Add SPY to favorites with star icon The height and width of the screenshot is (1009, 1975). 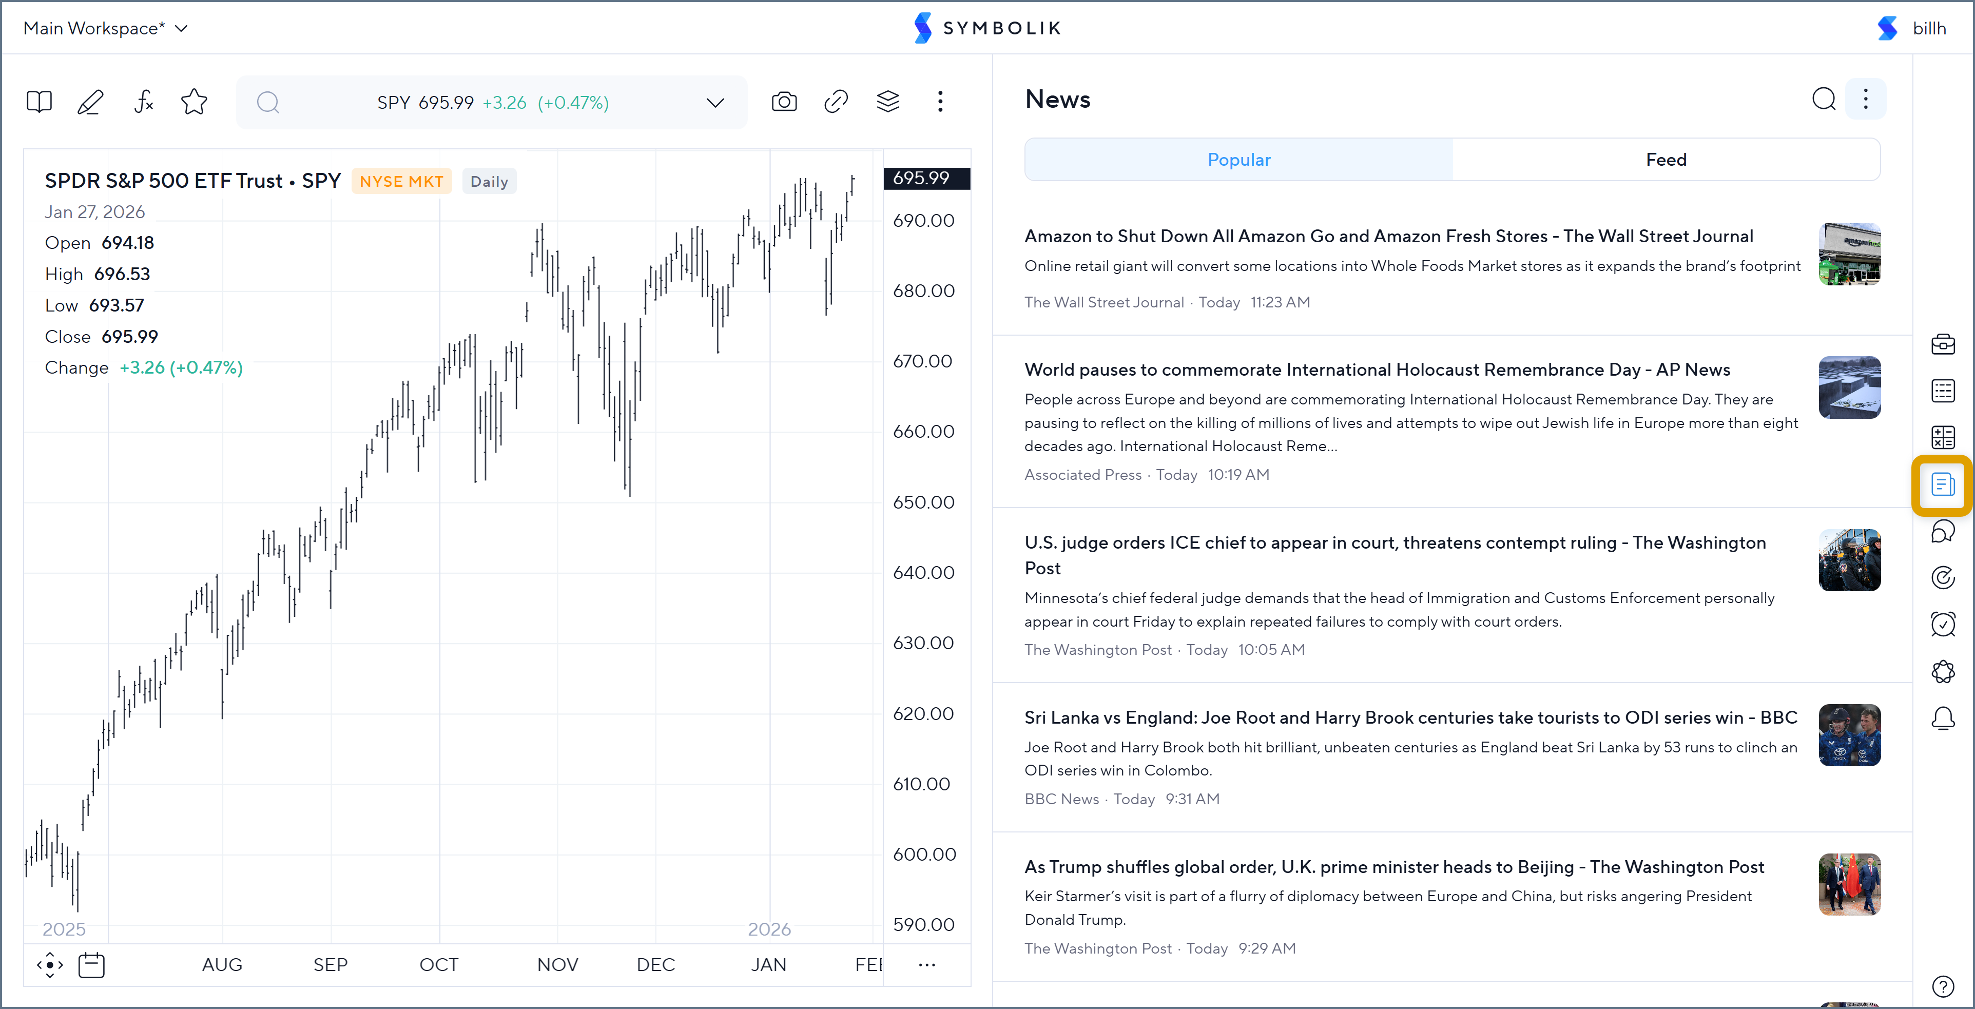point(194,102)
